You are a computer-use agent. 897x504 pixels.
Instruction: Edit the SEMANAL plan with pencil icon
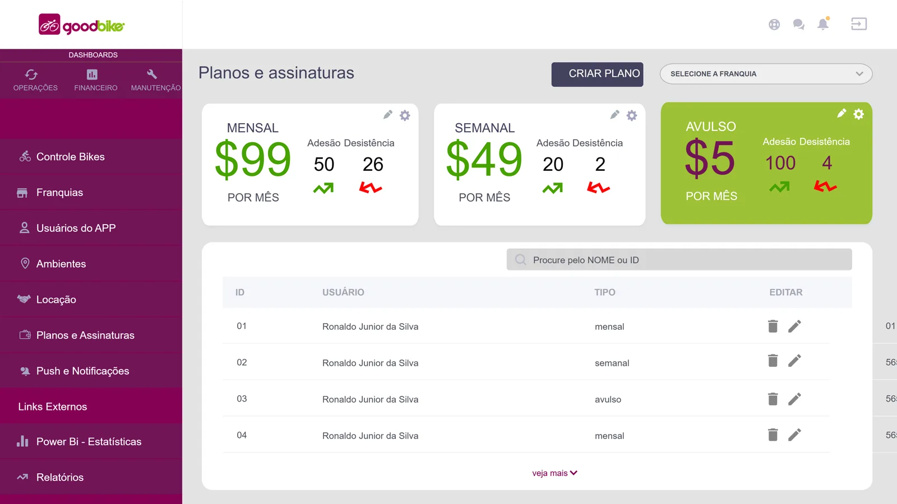(x=615, y=115)
